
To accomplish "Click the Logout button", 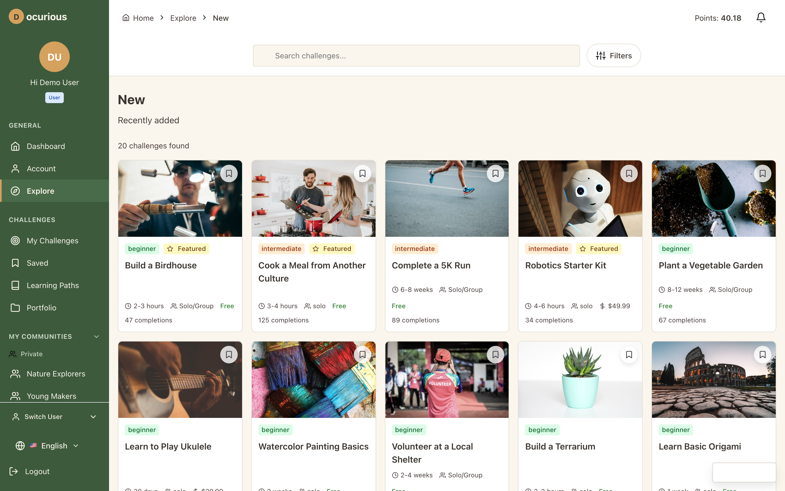I will 37,471.
